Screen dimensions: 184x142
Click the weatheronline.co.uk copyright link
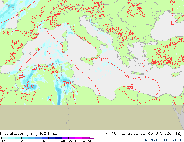tap(164, 140)
